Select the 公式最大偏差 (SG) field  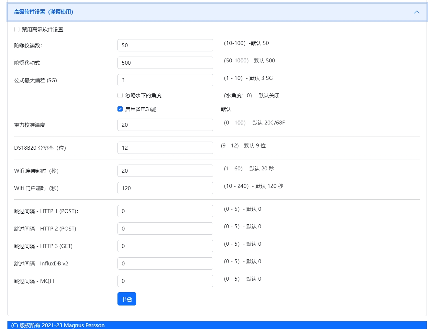[165, 80]
